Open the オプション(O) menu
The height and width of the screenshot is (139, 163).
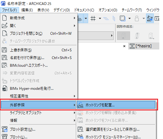[x=108, y=10]
